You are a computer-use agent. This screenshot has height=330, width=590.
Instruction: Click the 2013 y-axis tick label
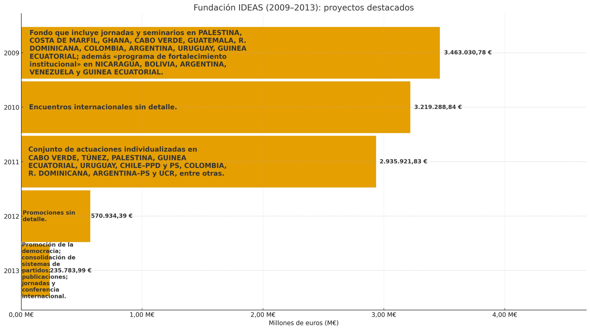click(12, 270)
